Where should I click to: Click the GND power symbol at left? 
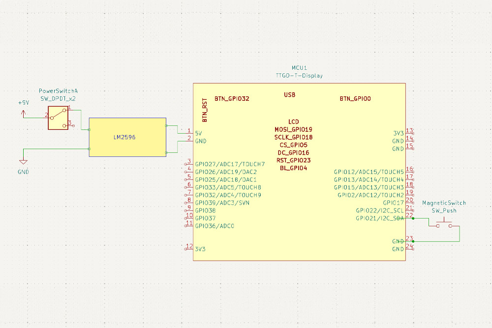pos(23,162)
